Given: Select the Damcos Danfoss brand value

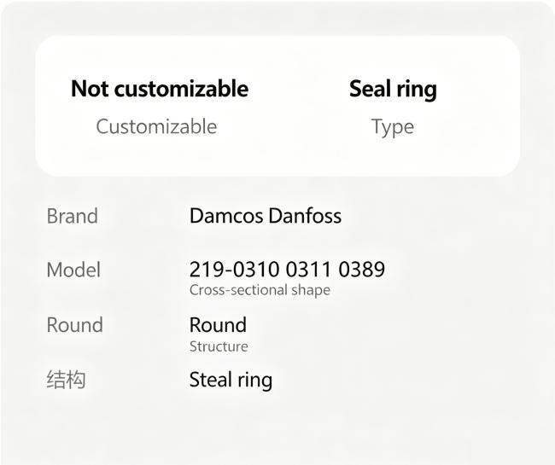Looking at the screenshot, I should [x=266, y=216].
